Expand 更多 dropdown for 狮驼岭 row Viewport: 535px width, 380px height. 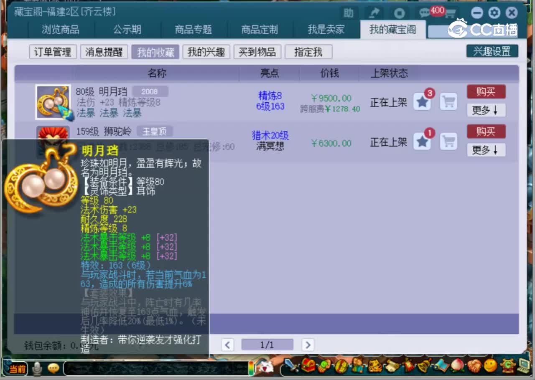point(486,150)
